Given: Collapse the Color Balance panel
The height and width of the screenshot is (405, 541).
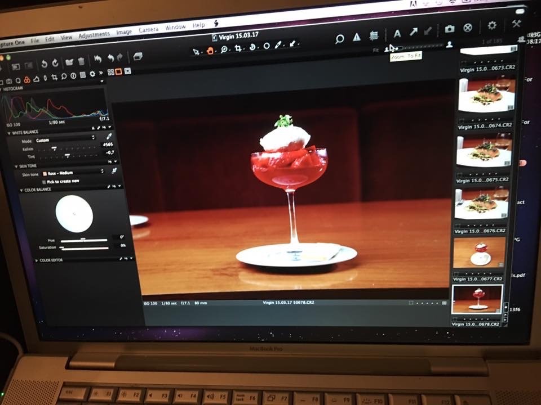Looking at the screenshot, I should tap(21, 190).
